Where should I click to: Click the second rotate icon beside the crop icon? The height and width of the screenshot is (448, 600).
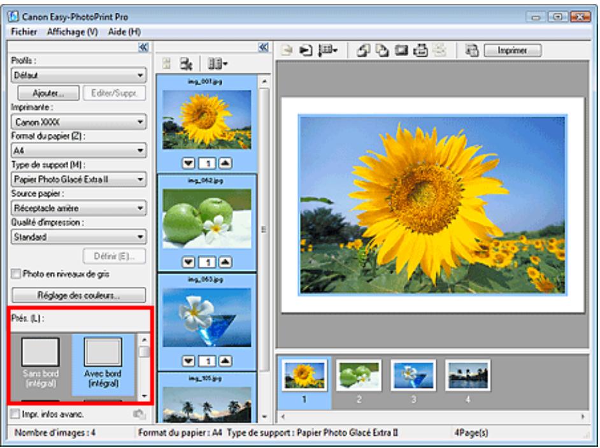[x=382, y=50]
